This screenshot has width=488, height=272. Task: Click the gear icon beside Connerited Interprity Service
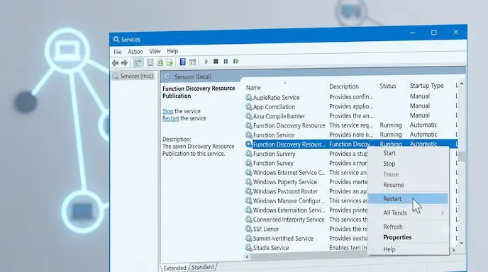pos(249,220)
